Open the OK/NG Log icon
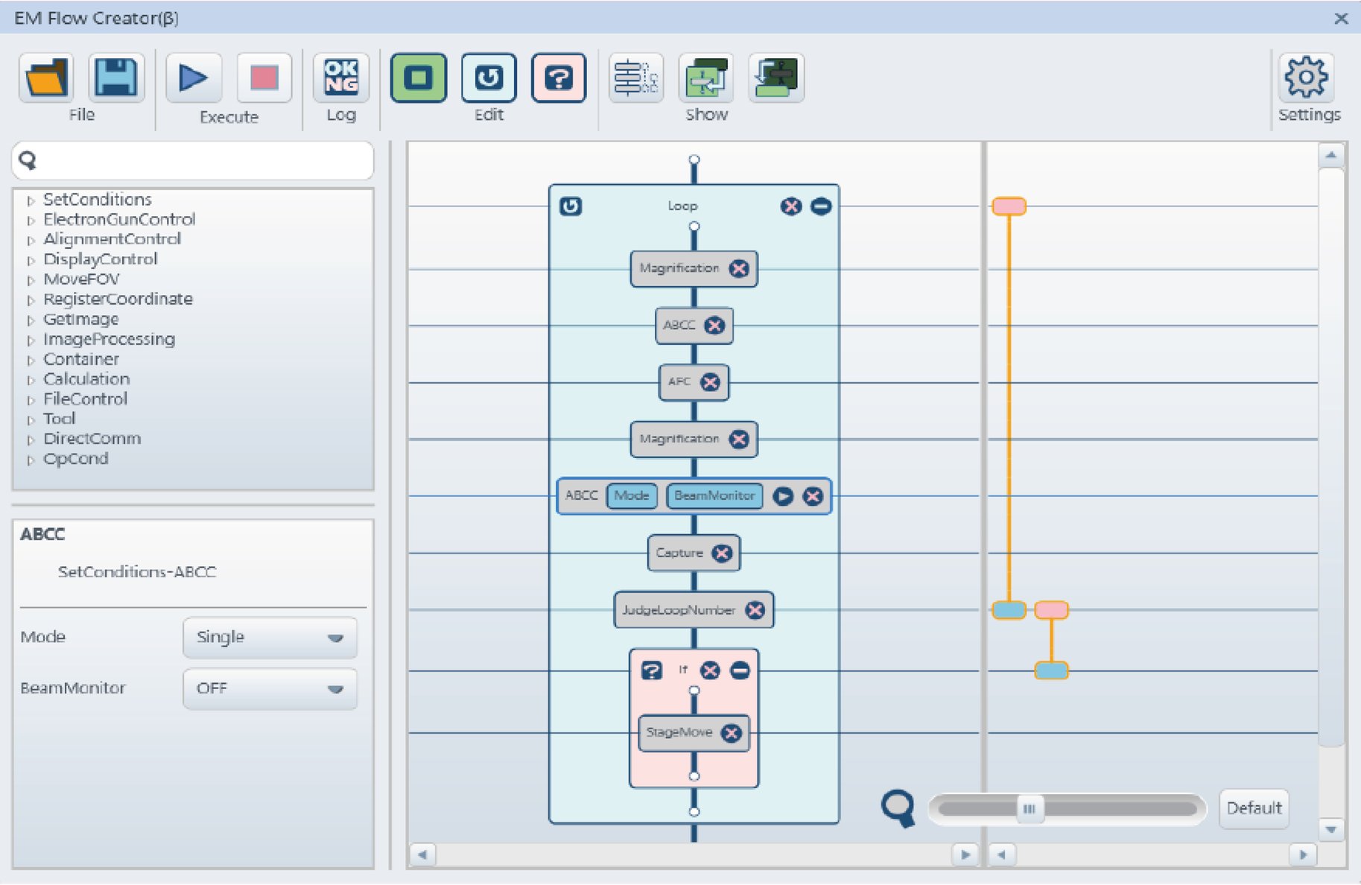The image size is (1361, 885). click(x=340, y=77)
